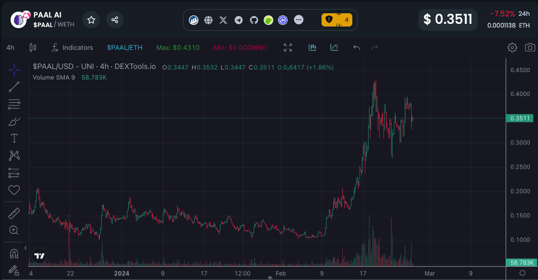This screenshot has height=280, width=538.
Task: Open the CoinGecko link icon
Action: coord(268,20)
